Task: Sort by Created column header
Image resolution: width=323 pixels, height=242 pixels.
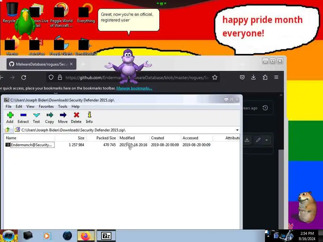Action: coord(166,138)
